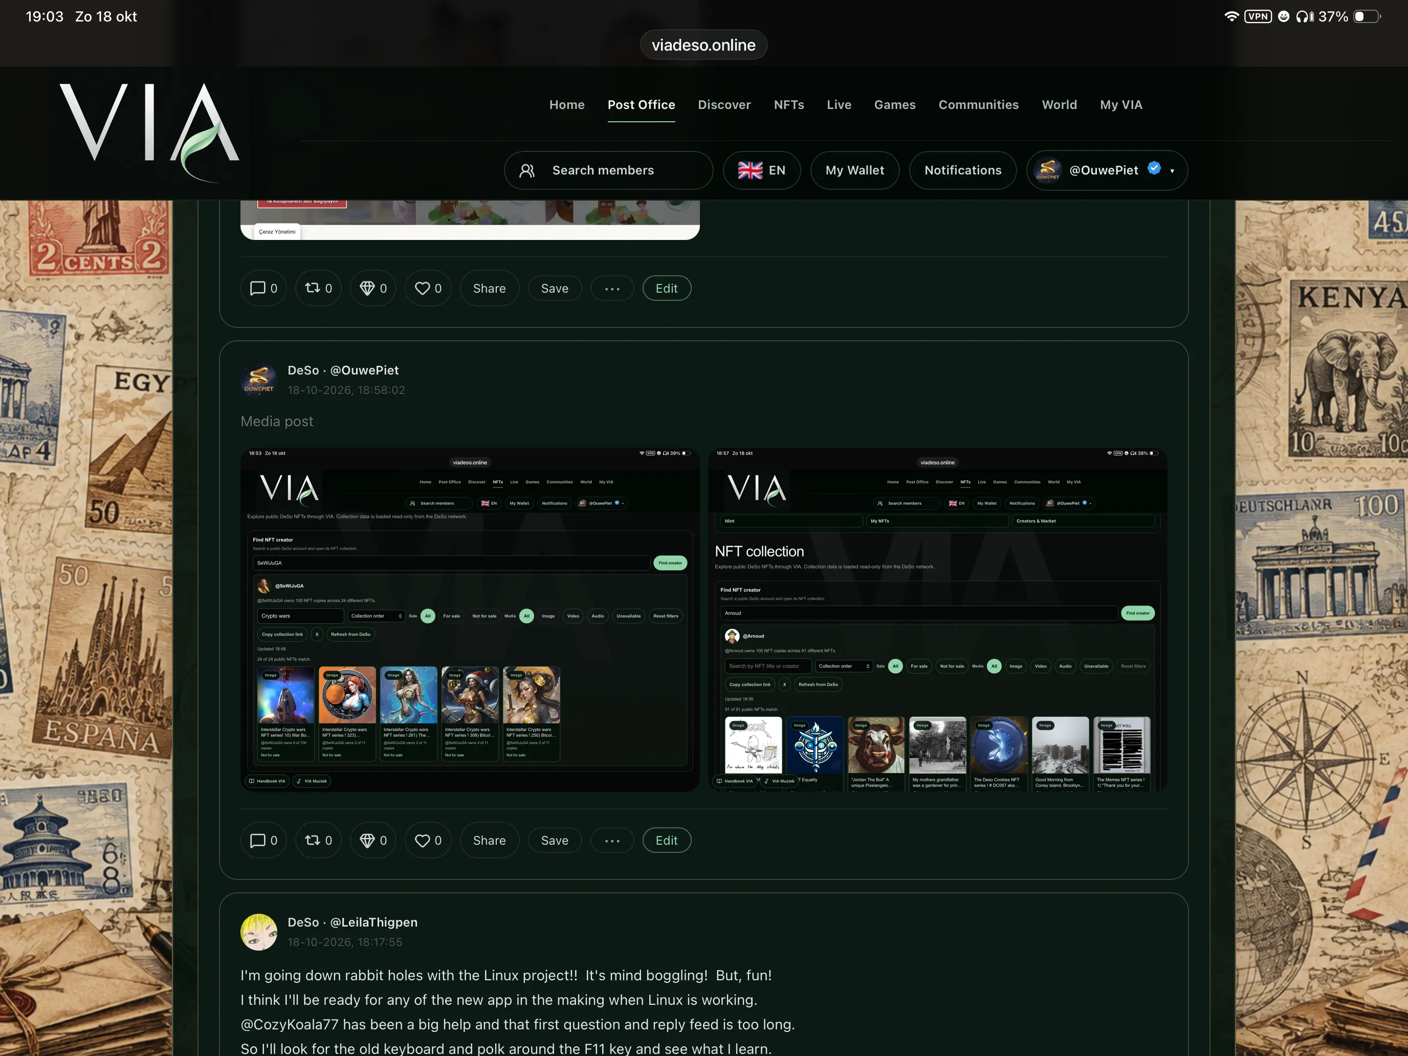Open the My VIA section
The height and width of the screenshot is (1056, 1408).
tap(1121, 105)
